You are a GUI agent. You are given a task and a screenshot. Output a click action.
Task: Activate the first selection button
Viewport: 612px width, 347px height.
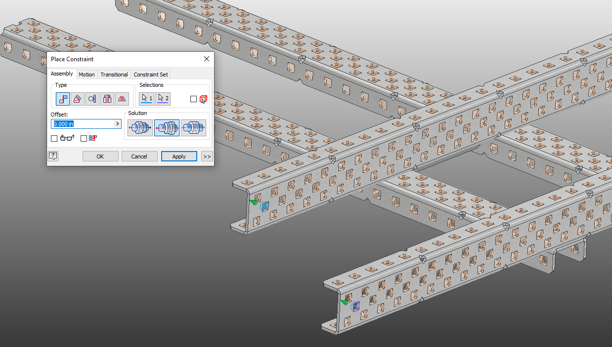tap(147, 99)
